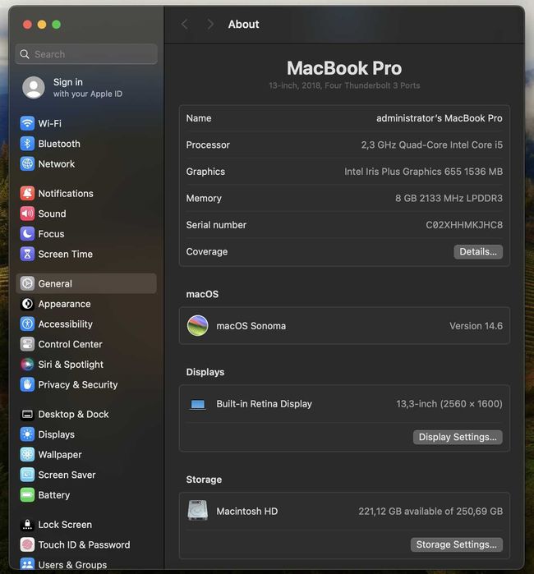This screenshot has width=534, height=574.
Task: Open Storage Settings button
Action: 456,544
